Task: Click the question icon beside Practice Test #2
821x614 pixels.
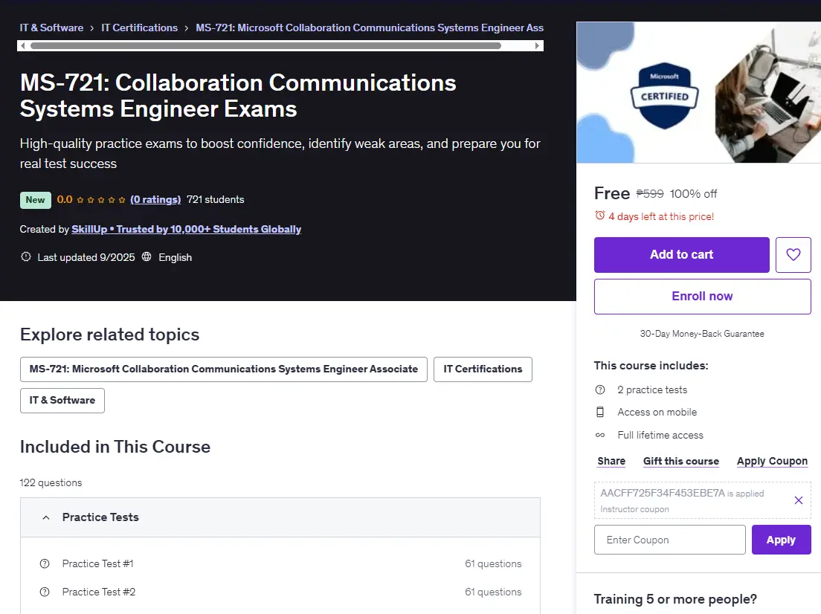Action: 45,592
